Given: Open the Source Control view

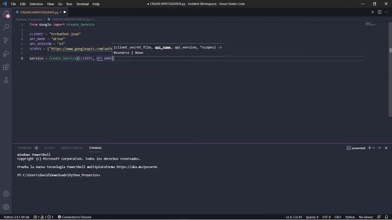Looking at the screenshot, I should (6, 40).
